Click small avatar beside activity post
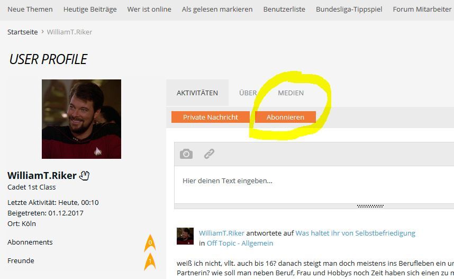454x279 pixels. tap(185, 236)
